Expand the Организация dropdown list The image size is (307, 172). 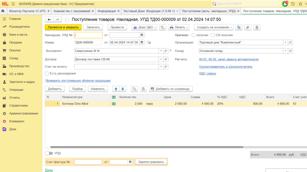click(x=285, y=42)
